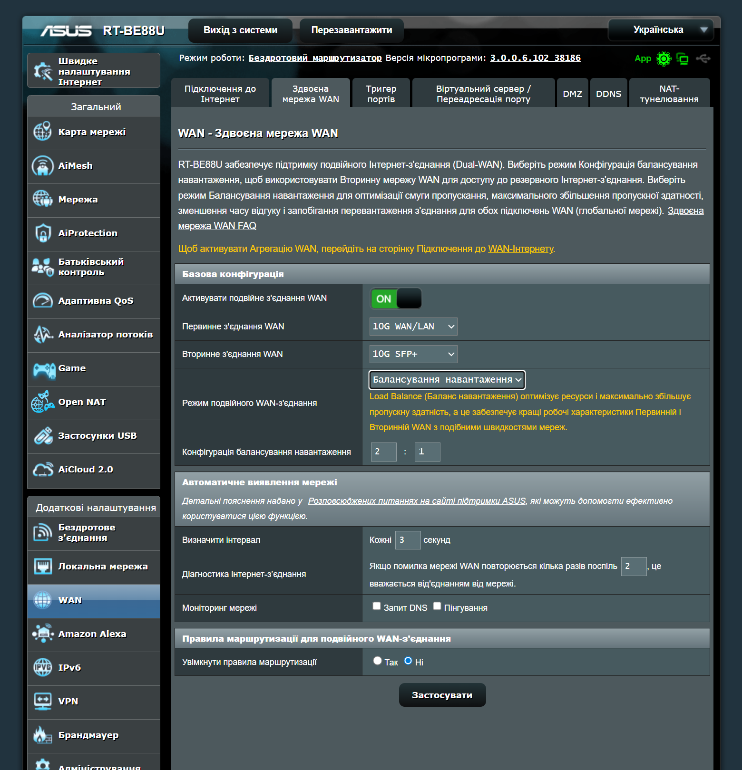This screenshot has width=742, height=770.
Task: Open the Бездротове з'єднання wireless icon
Action: 43,532
